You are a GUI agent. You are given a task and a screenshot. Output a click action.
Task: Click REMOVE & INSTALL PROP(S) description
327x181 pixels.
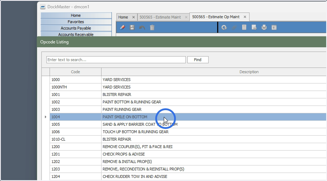[x=127, y=161]
